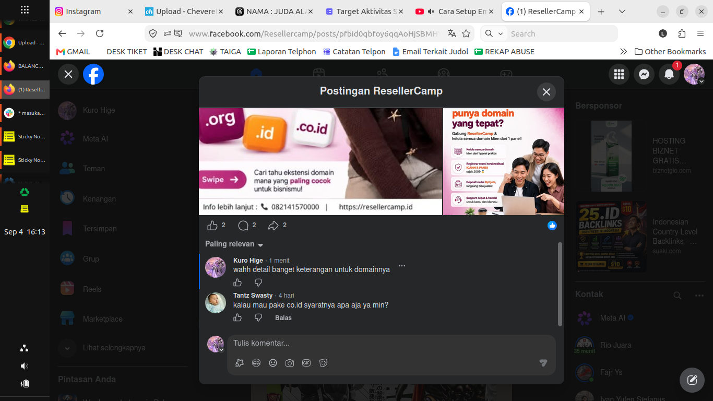
Task: Dislike Kuro Hige's comment
Action: tap(258, 282)
